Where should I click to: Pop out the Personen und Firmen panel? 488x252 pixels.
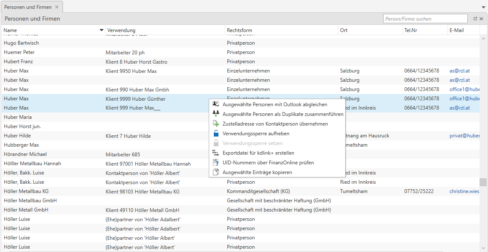tap(475, 19)
